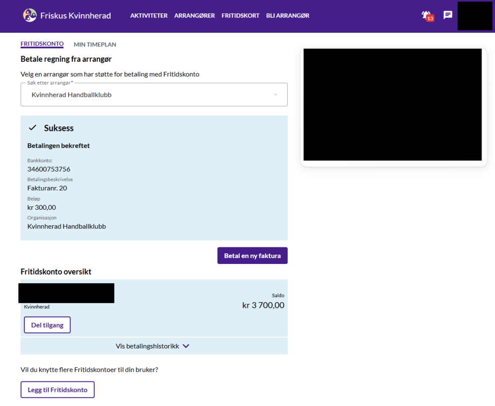495x406 pixels.
Task: Click the Friskus Kvinnherad site title
Action: coord(76,15)
